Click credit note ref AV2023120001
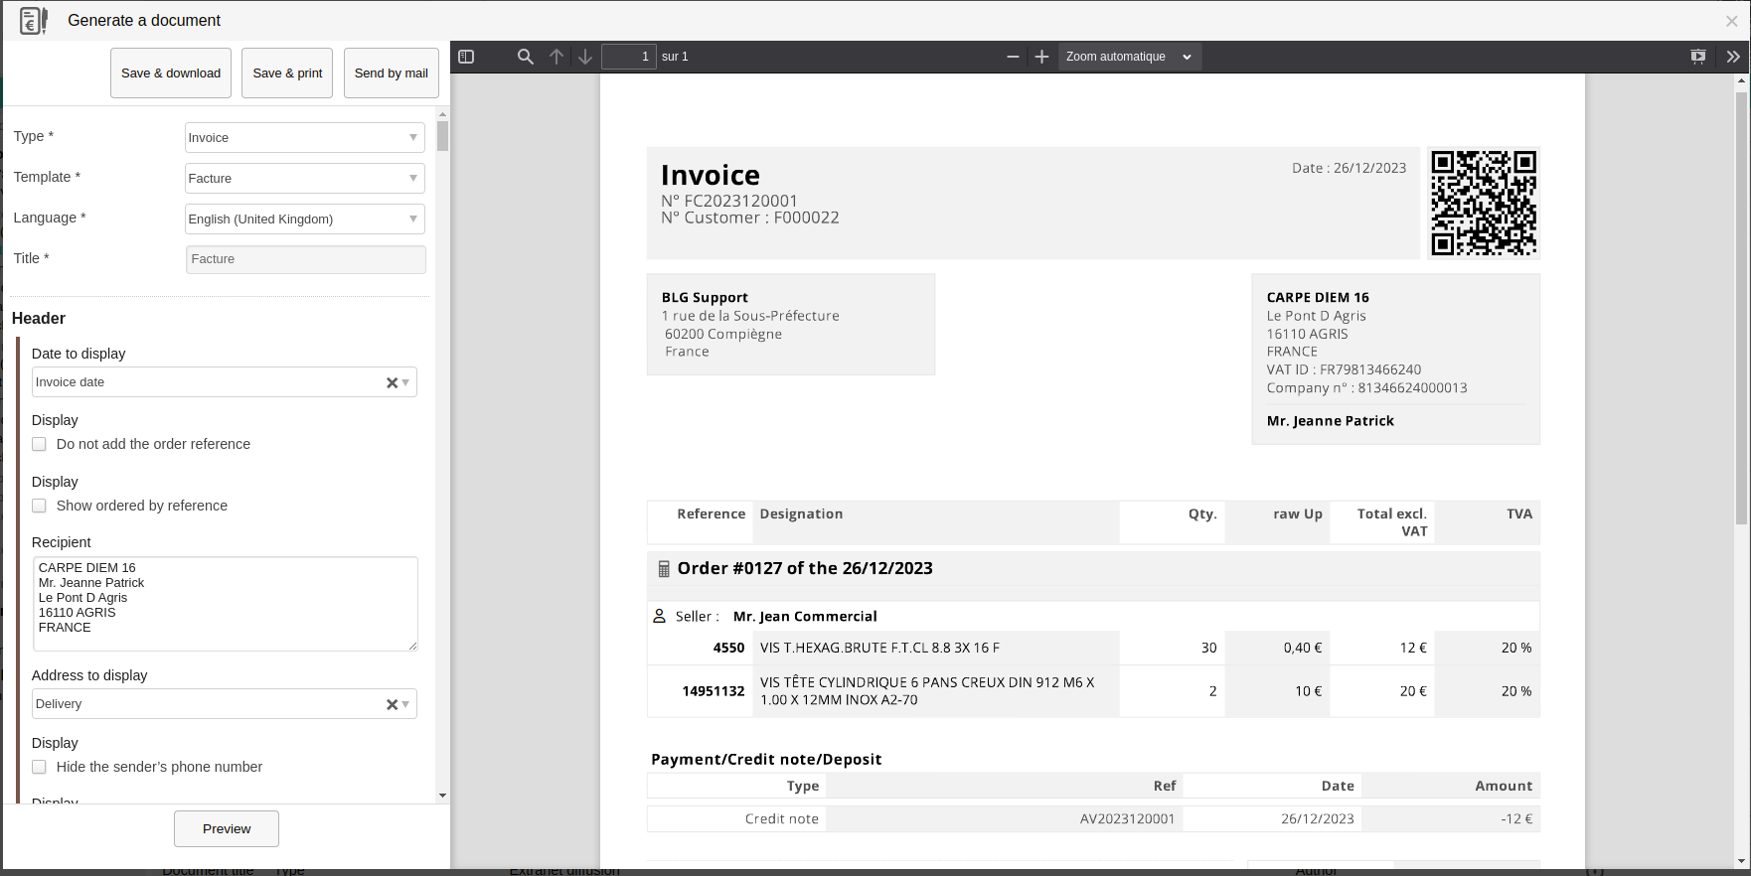The width and height of the screenshot is (1751, 876). point(1127,819)
